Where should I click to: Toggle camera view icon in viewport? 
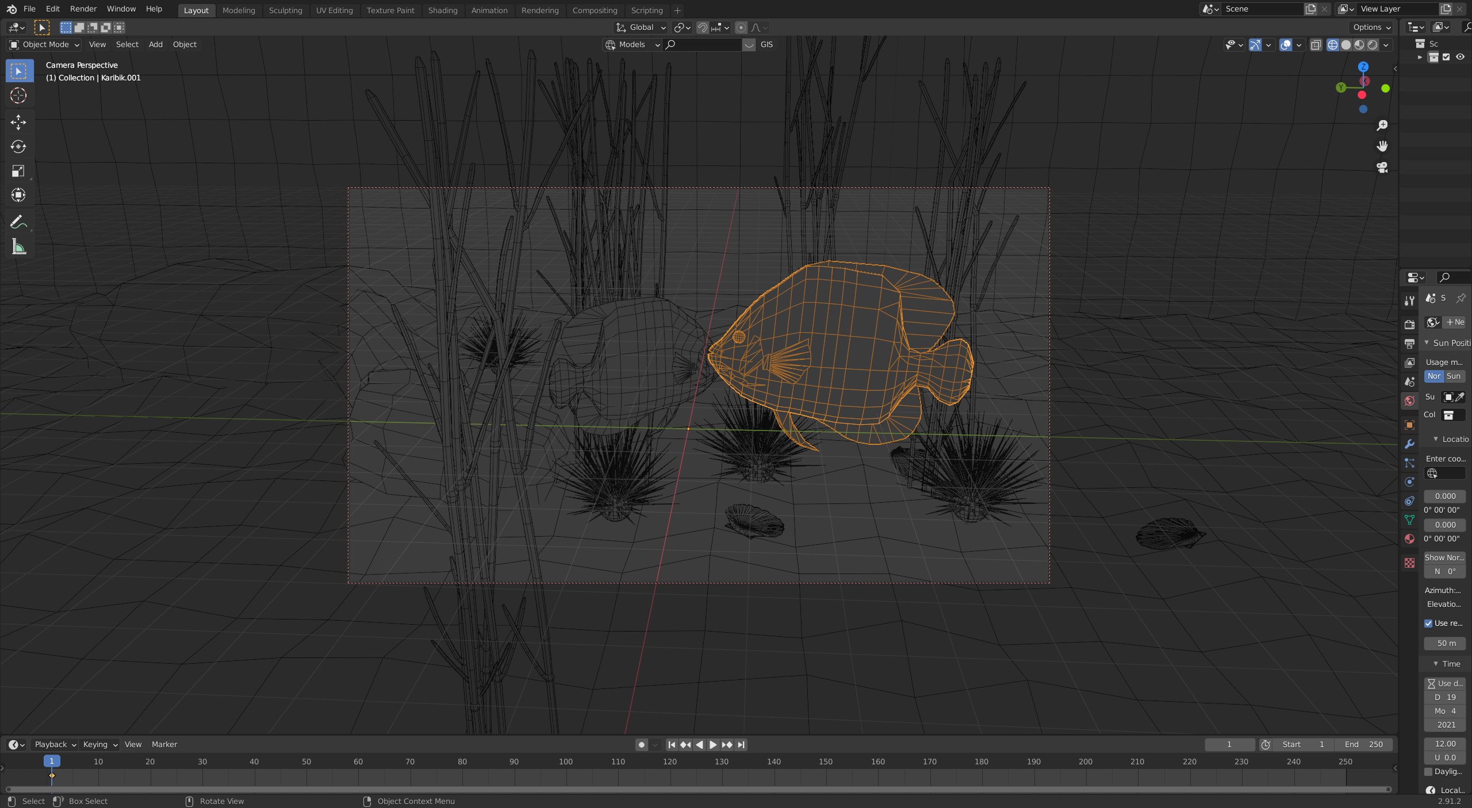point(1382,168)
